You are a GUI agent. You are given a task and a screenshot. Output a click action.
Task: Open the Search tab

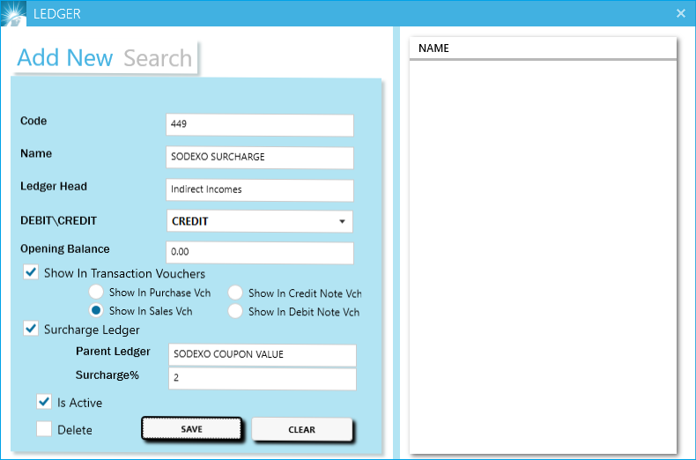click(x=158, y=59)
